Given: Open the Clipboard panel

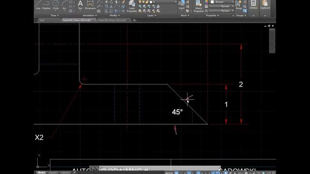Looking at the screenshot, I should tap(265, 5).
